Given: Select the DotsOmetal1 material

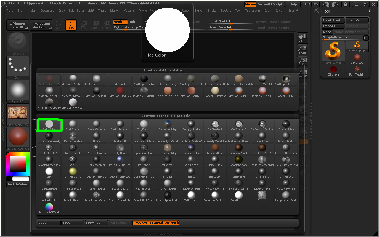Looking at the screenshot, I should point(49,149).
